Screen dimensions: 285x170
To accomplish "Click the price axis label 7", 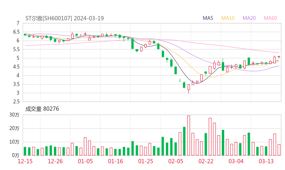I will click(18, 23).
